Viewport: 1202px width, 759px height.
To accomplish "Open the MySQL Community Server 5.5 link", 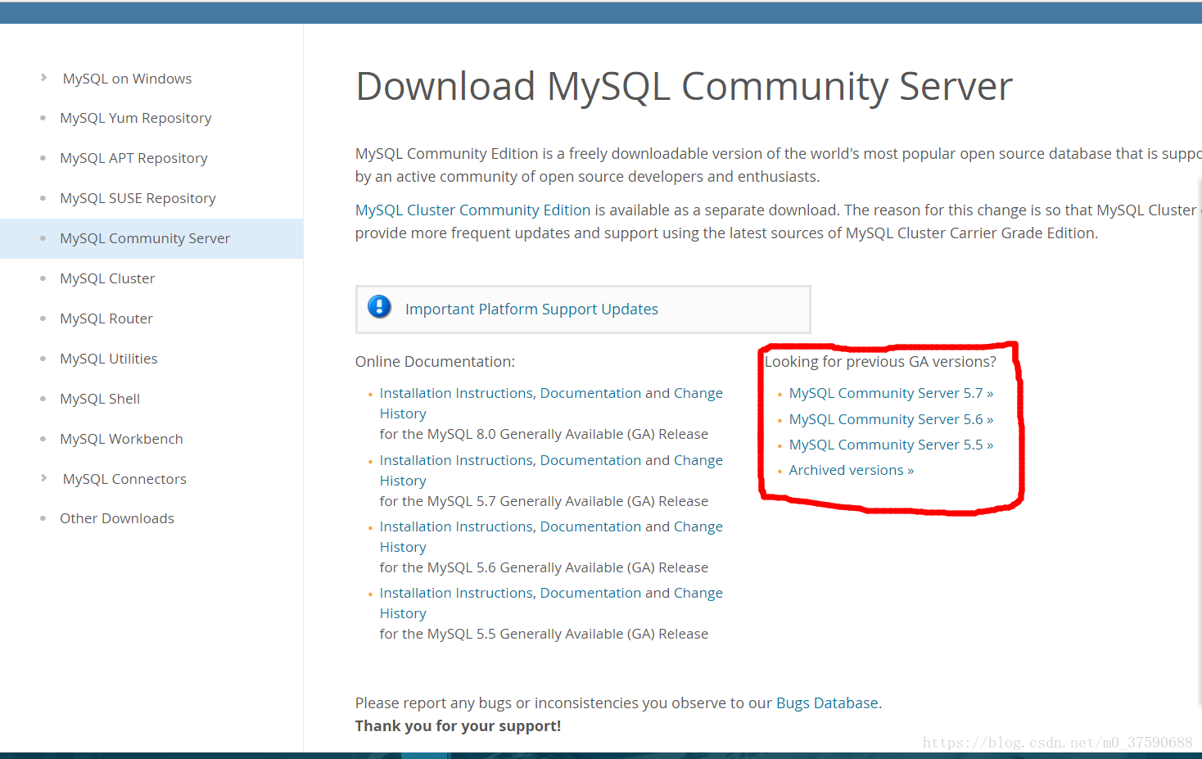I will (x=891, y=445).
